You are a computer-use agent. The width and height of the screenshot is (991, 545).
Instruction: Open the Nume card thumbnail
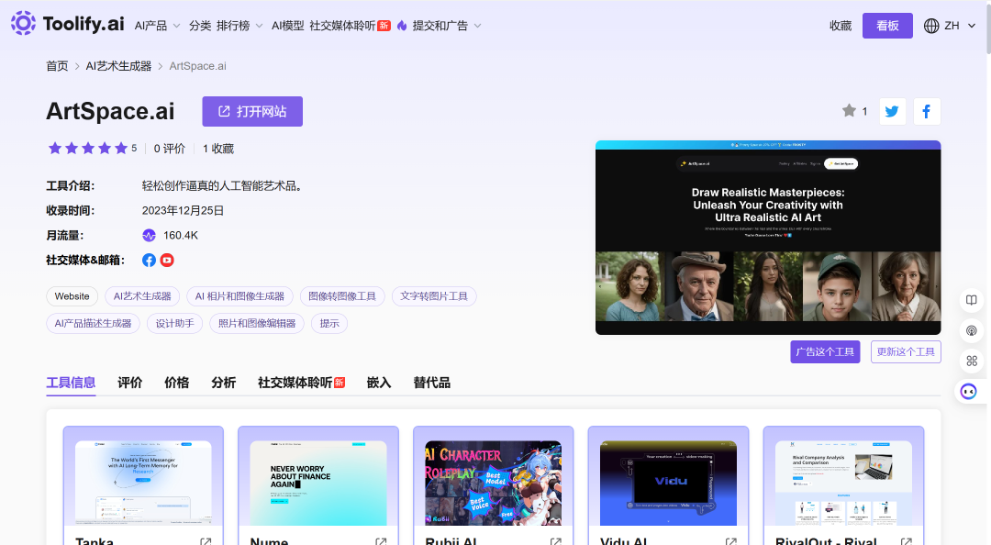(318, 483)
